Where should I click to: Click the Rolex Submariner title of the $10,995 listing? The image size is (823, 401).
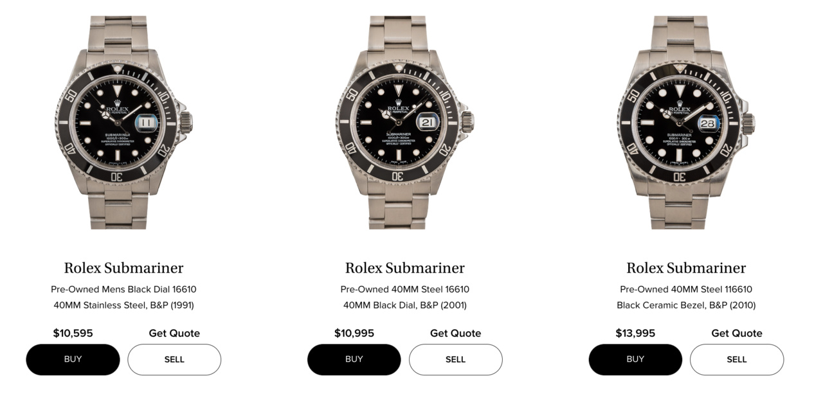click(404, 268)
